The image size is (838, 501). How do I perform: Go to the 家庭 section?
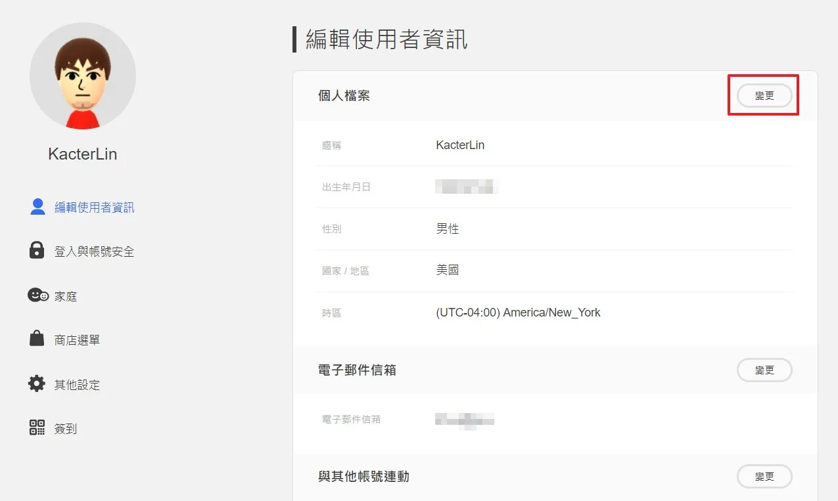tap(66, 296)
